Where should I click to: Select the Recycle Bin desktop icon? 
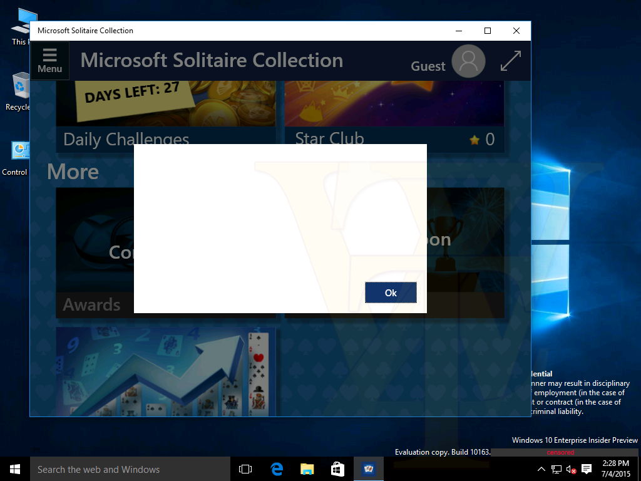[x=18, y=91]
